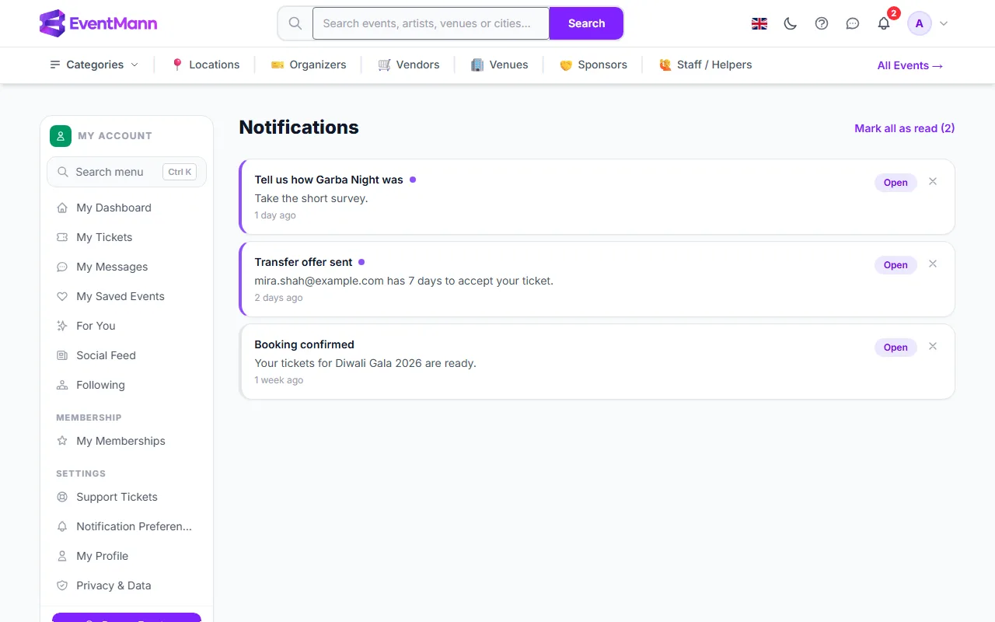Click the purple Search button
This screenshot has height=622, width=995.
coord(586,23)
